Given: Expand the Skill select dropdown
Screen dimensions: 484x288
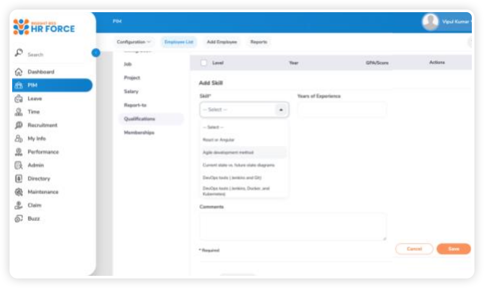Looking at the screenshot, I should click(244, 110).
